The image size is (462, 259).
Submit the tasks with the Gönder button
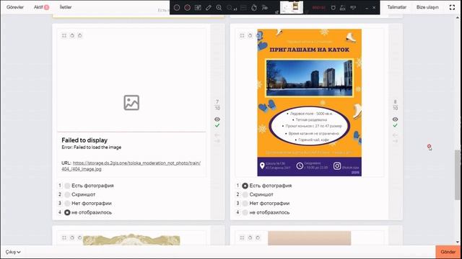point(448,252)
